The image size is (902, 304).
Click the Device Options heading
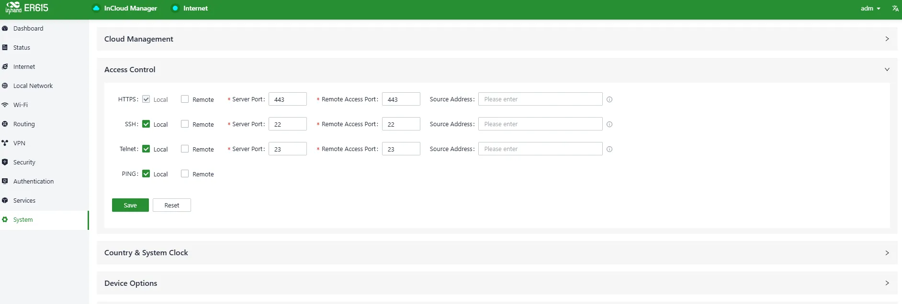131,283
